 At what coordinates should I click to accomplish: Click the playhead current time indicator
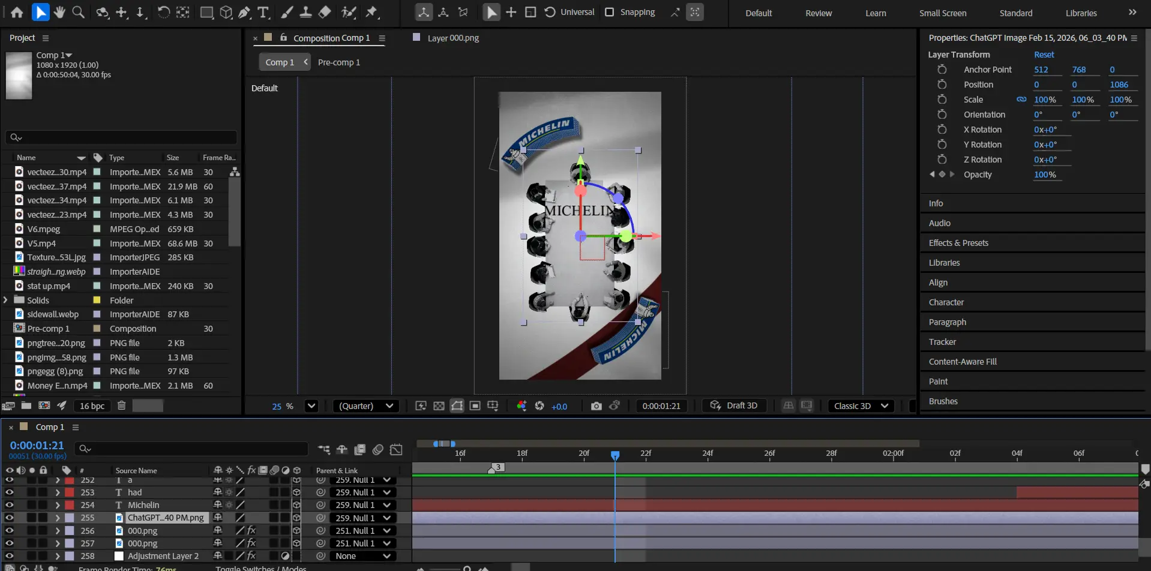(615, 455)
